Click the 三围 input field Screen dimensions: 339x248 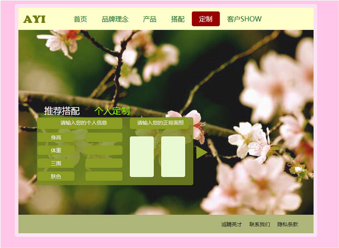(x=104, y=163)
